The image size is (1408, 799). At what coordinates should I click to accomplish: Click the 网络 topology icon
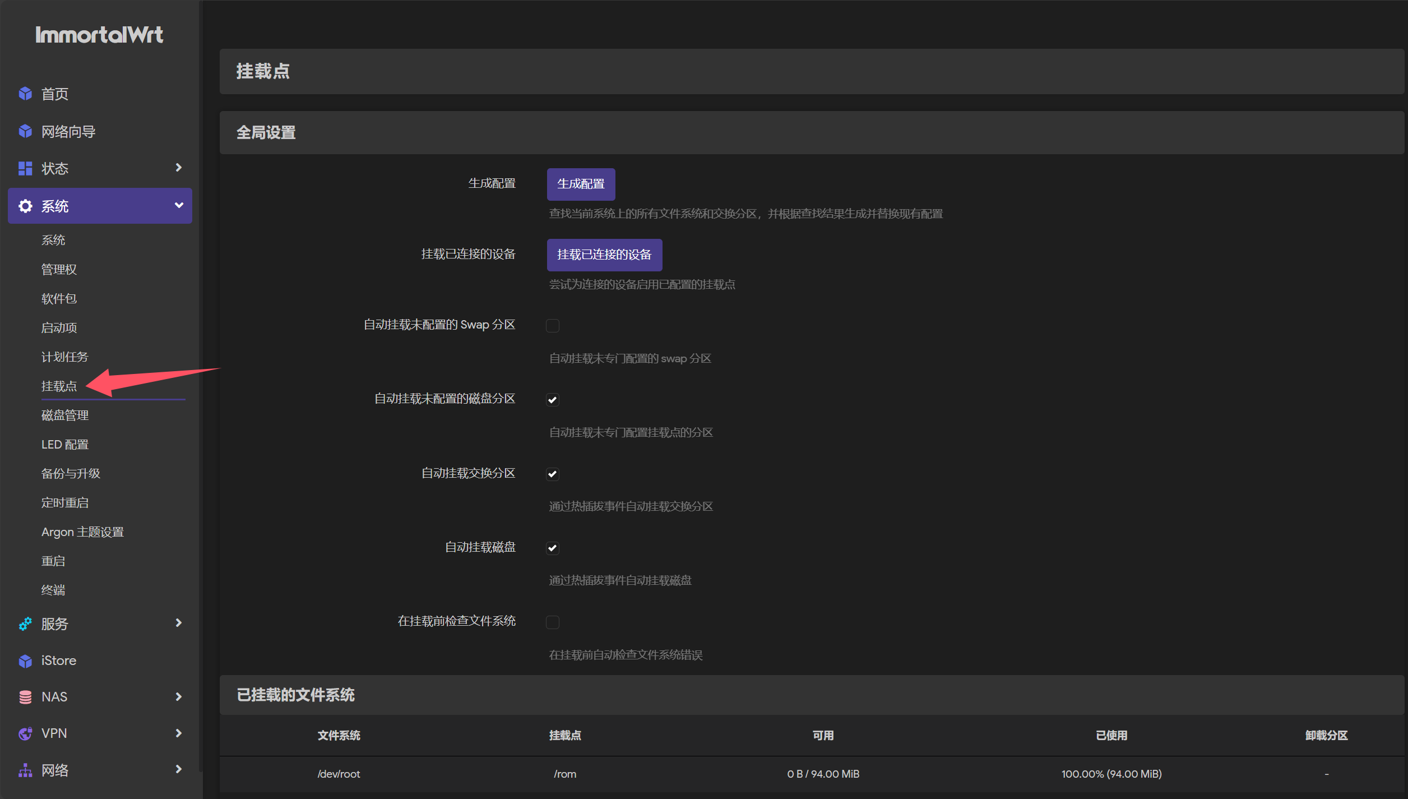pyautogui.click(x=25, y=770)
